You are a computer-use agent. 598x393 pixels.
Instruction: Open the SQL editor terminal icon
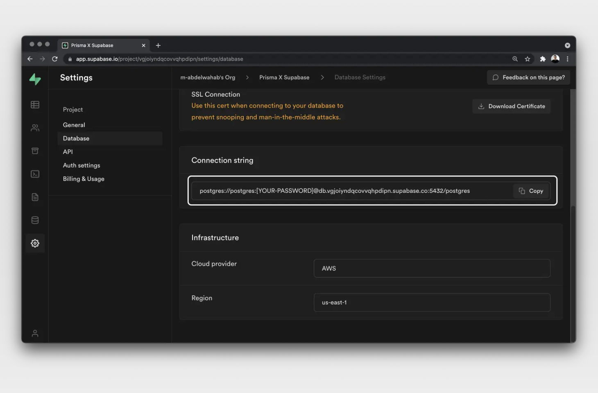point(35,174)
